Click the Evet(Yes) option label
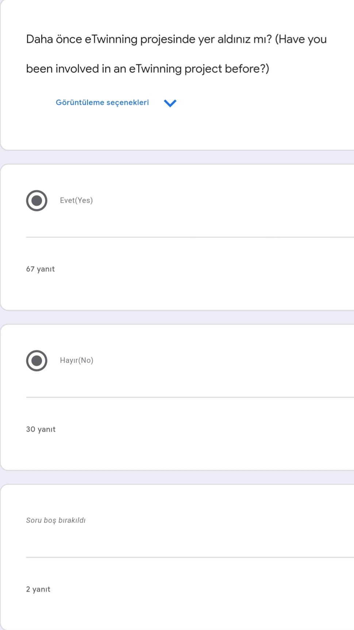354x630 pixels. 76,201
